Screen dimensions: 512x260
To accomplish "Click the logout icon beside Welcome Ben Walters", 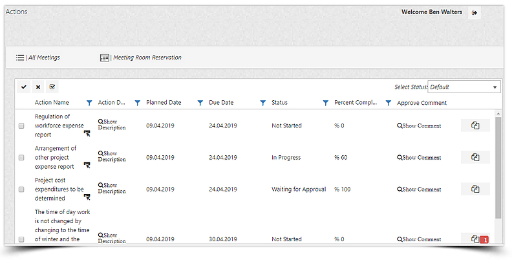I will pyautogui.click(x=475, y=13).
